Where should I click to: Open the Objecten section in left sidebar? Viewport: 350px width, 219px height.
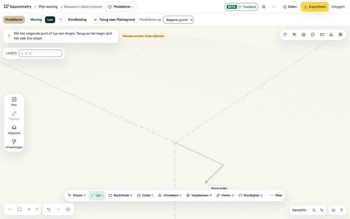pos(14,130)
